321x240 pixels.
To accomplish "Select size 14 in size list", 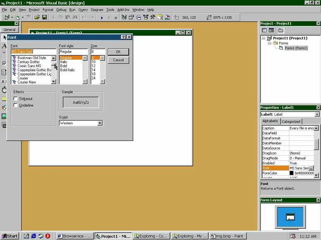I will pos(93,70).
